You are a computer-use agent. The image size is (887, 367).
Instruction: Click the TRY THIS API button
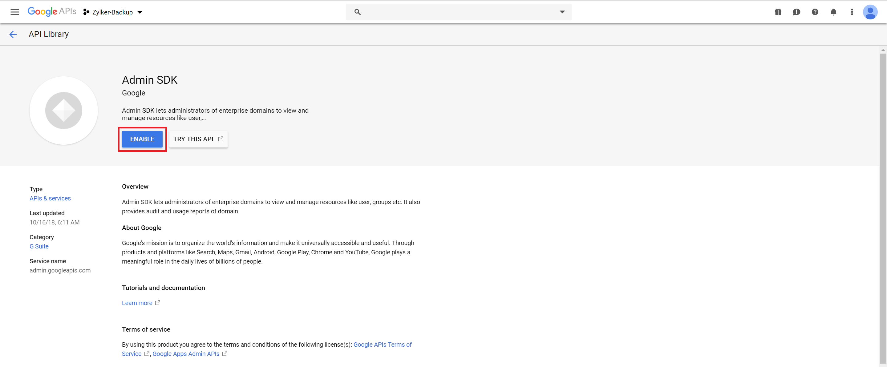pyautogui.click(x=198, y=139)
